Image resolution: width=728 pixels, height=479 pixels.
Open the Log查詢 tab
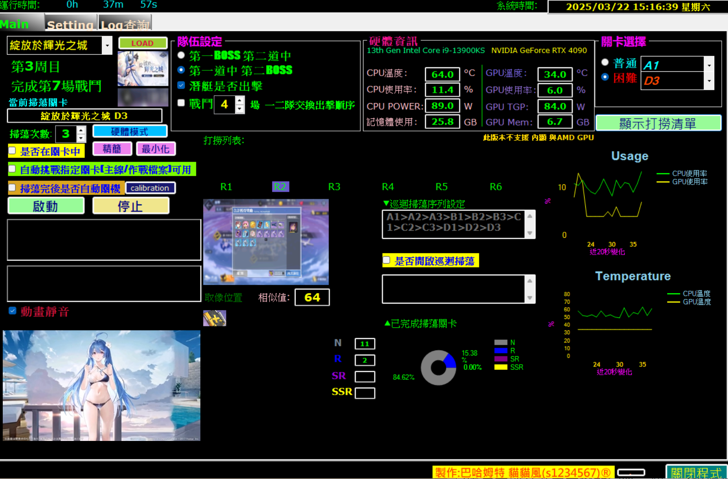click(x=125, y=24)
